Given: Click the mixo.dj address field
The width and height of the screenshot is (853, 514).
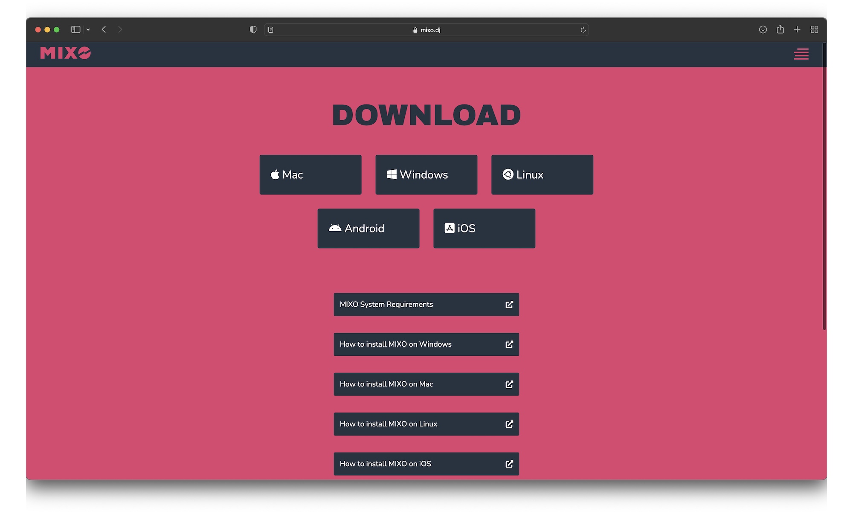Looking at the screenshot, I should 426,30.
